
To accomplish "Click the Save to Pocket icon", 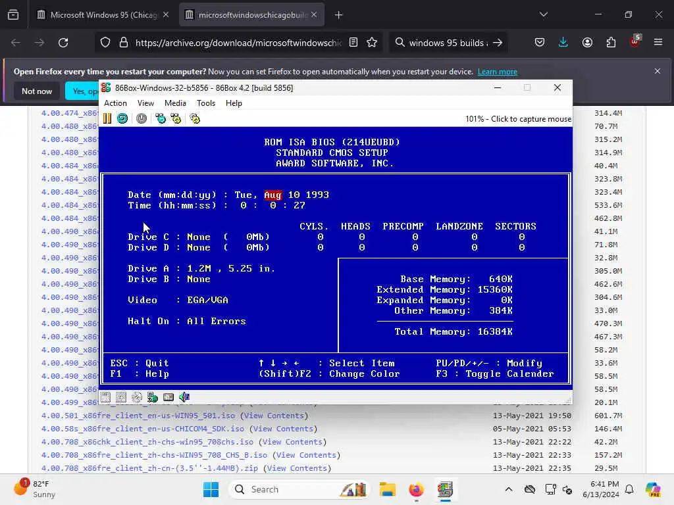I will (x=540, y=43).
